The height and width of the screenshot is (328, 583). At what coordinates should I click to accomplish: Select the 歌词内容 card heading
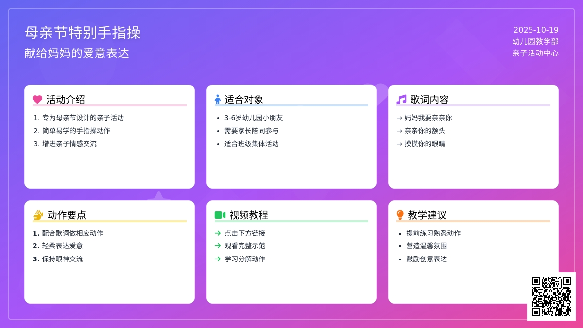(x=429, y=100)
